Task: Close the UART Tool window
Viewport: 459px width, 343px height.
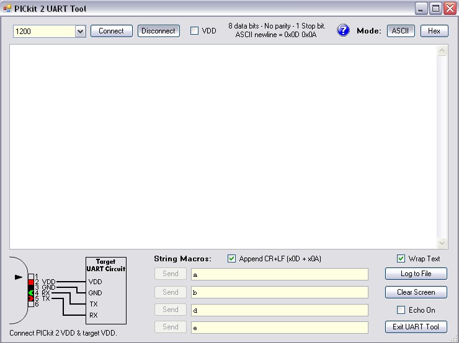Action: click(x=450, y=9)
